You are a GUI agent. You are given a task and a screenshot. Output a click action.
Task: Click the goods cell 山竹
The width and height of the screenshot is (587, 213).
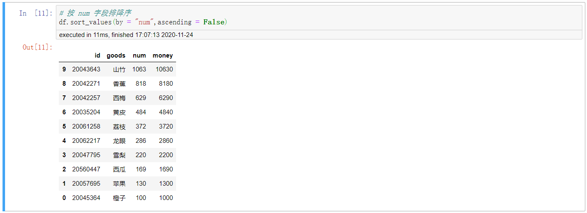click(119, 69)
